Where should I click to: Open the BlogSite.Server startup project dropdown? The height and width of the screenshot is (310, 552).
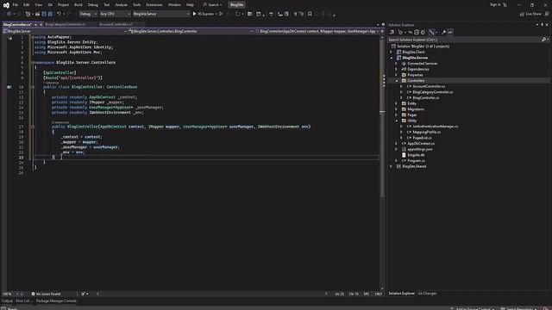point(161,14)
